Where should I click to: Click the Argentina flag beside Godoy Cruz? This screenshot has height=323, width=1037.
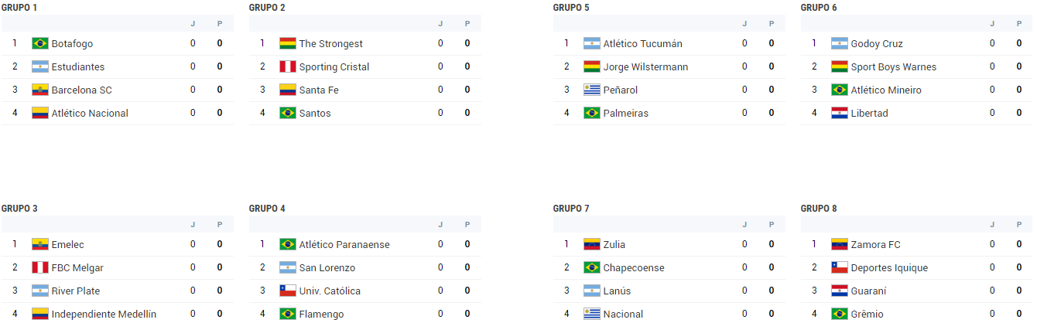click(839, 43)
